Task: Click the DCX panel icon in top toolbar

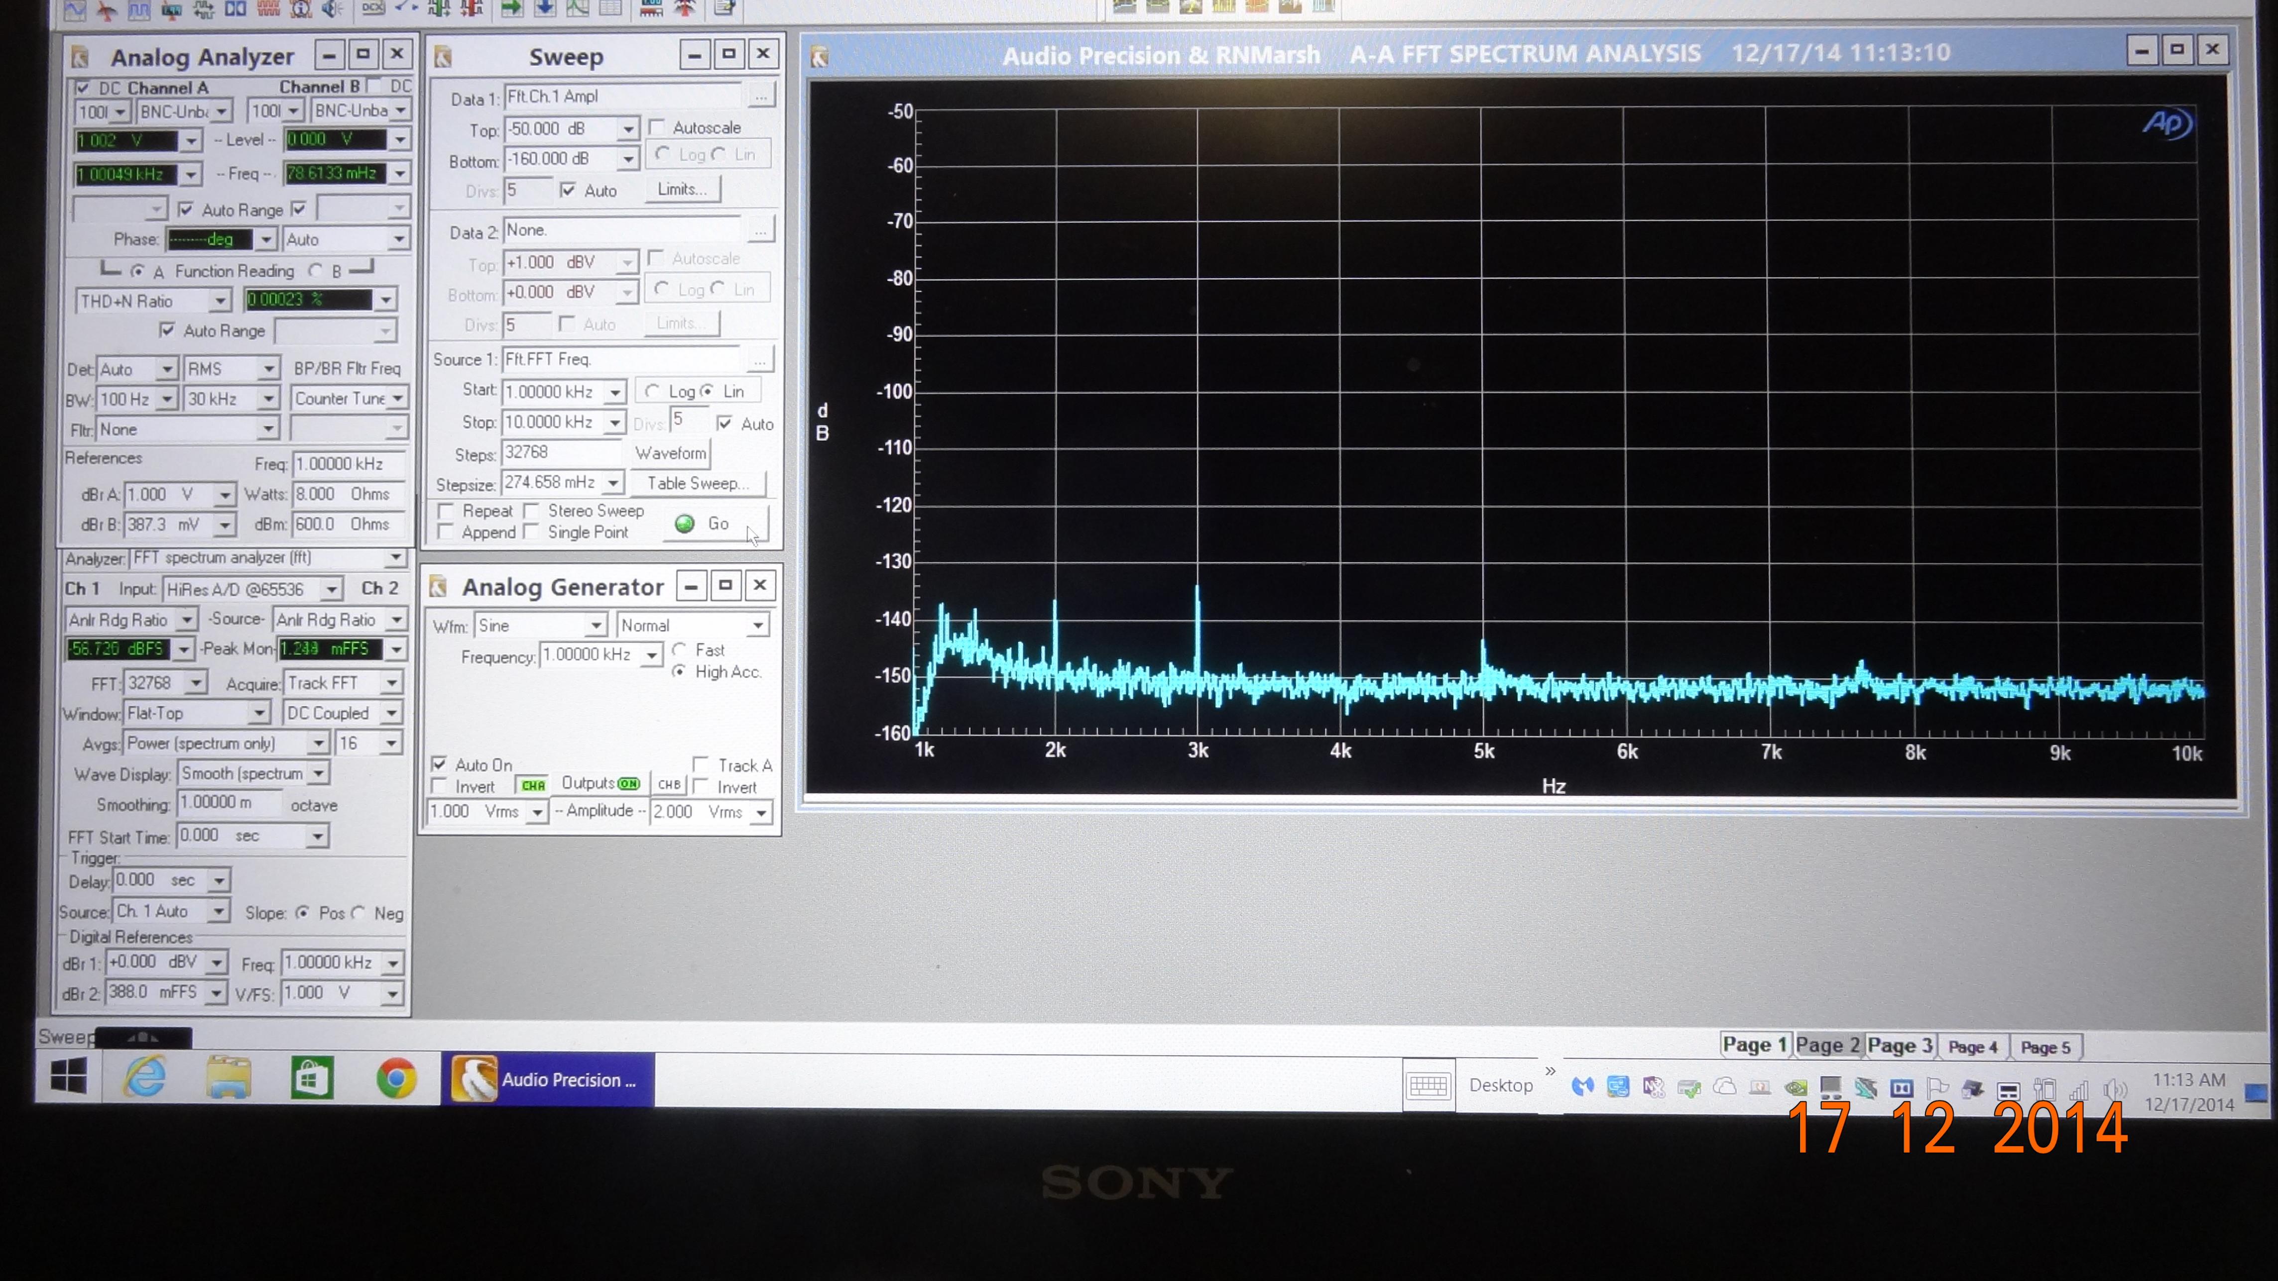Action: (373, 8)
